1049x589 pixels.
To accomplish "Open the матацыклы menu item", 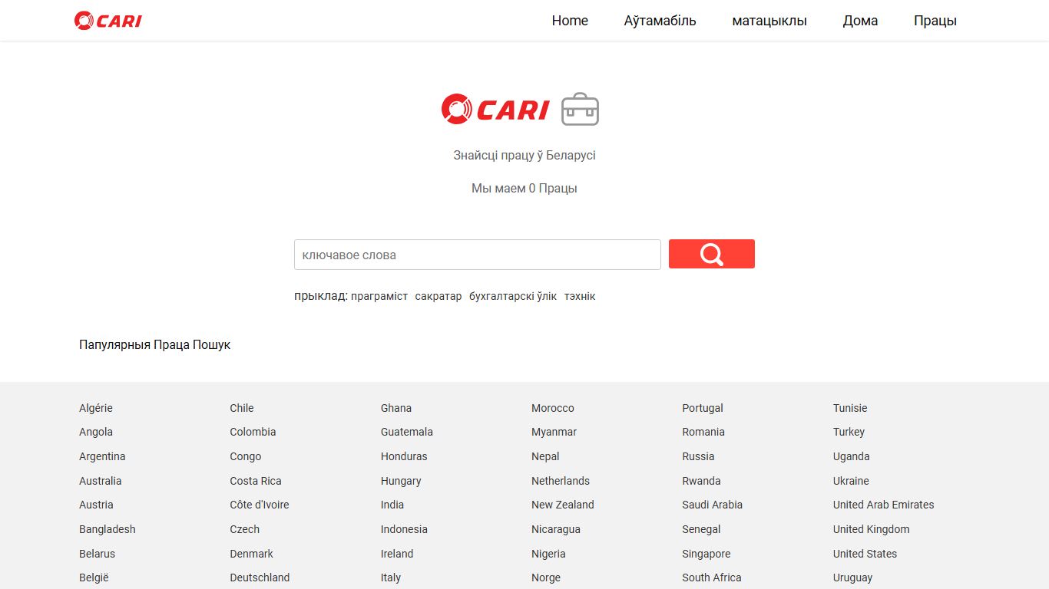I will coord(769,21).
